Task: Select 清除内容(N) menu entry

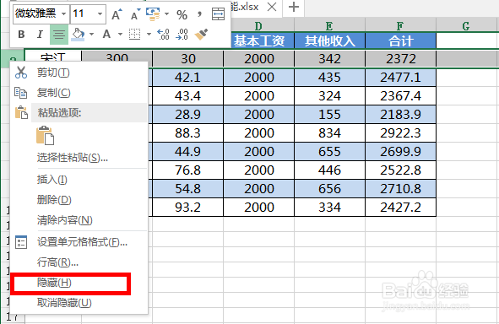Action: tap(79, 220)
